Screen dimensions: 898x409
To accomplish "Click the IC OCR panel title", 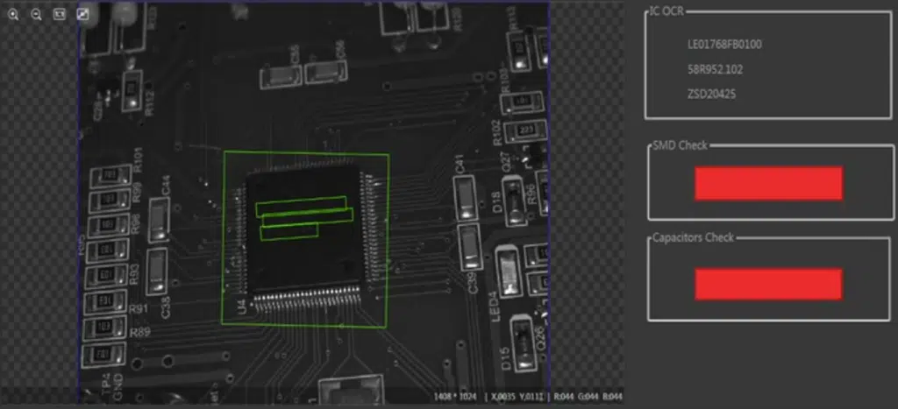I will [x=667, y=11].
